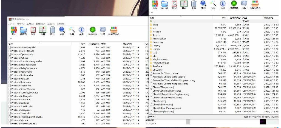The width and height of the screenshot is (281, 128).
Task: Go up one level in left ZIP window
Action: 10,39
